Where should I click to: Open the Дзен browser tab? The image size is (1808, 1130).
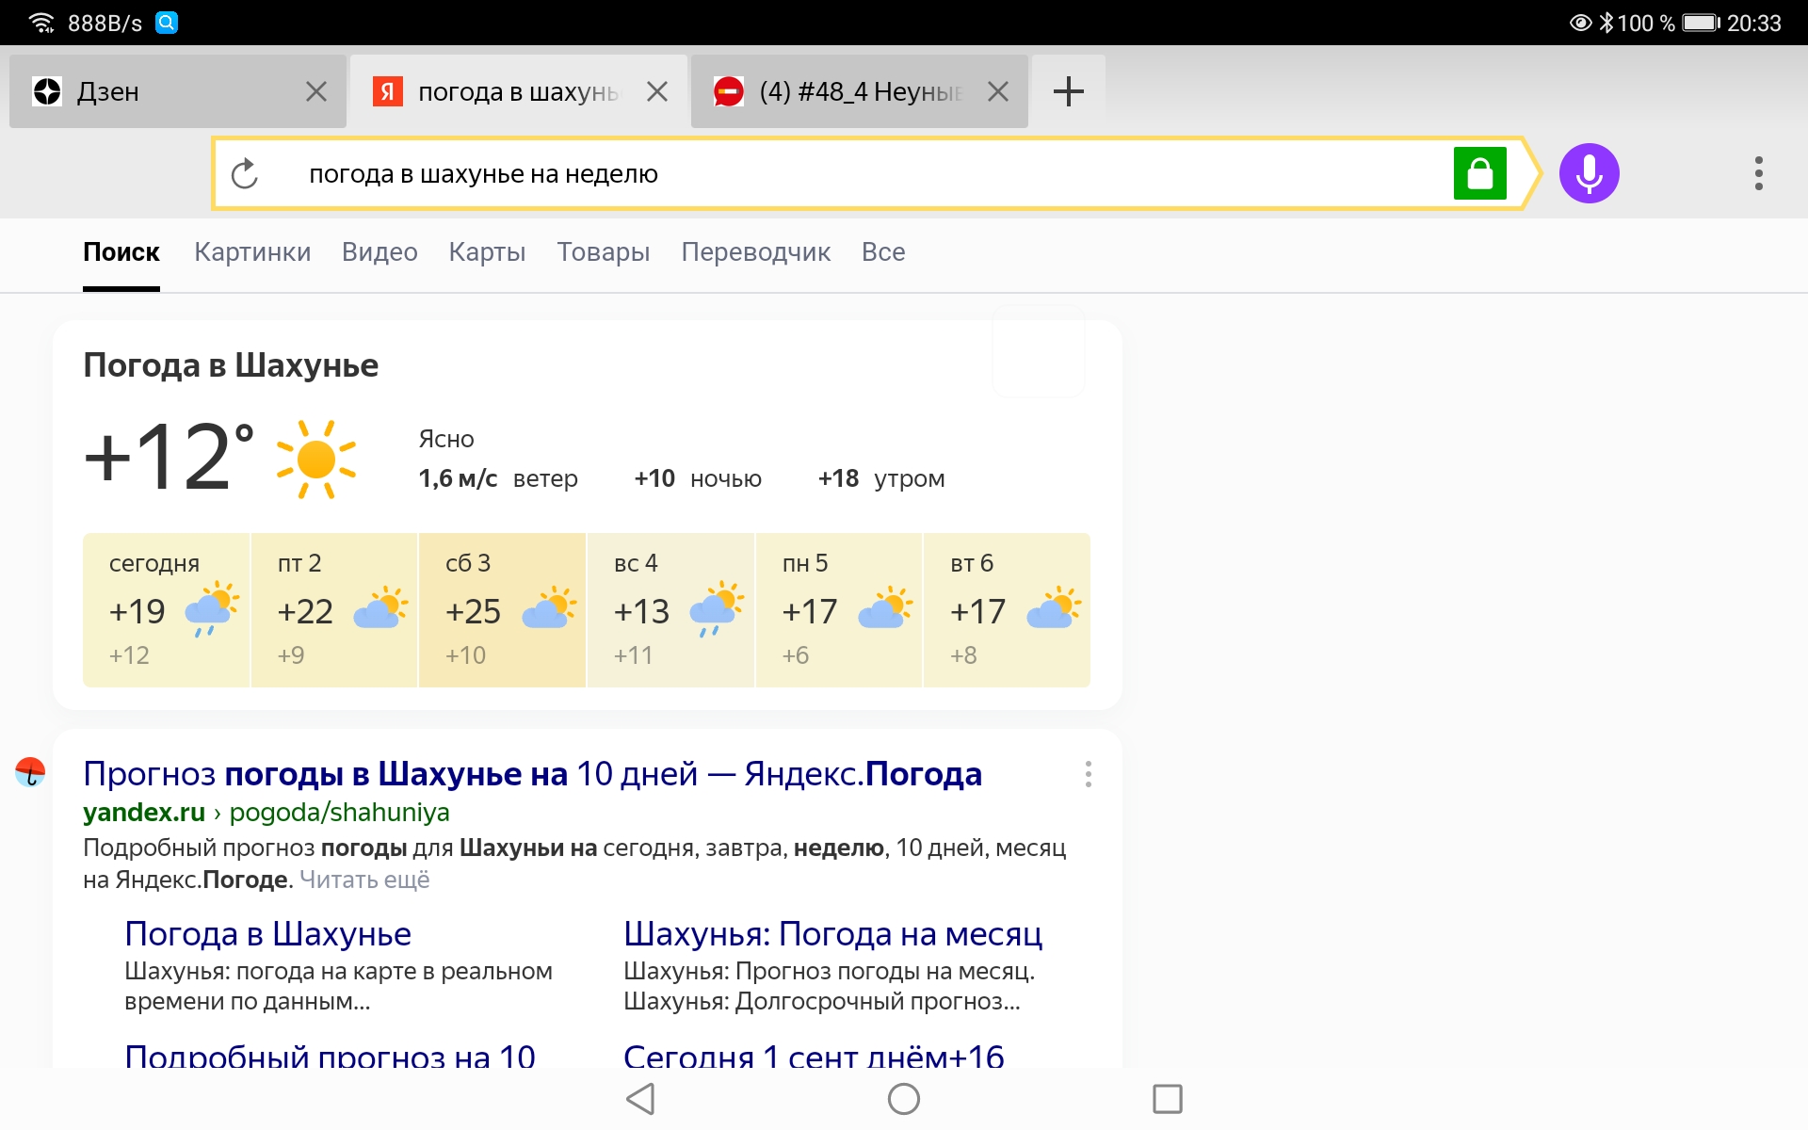coord(151,90)
